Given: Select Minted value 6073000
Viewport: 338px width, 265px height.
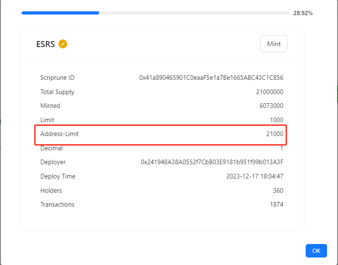Looking at the screenshot, I should click(x=272, y=106).
